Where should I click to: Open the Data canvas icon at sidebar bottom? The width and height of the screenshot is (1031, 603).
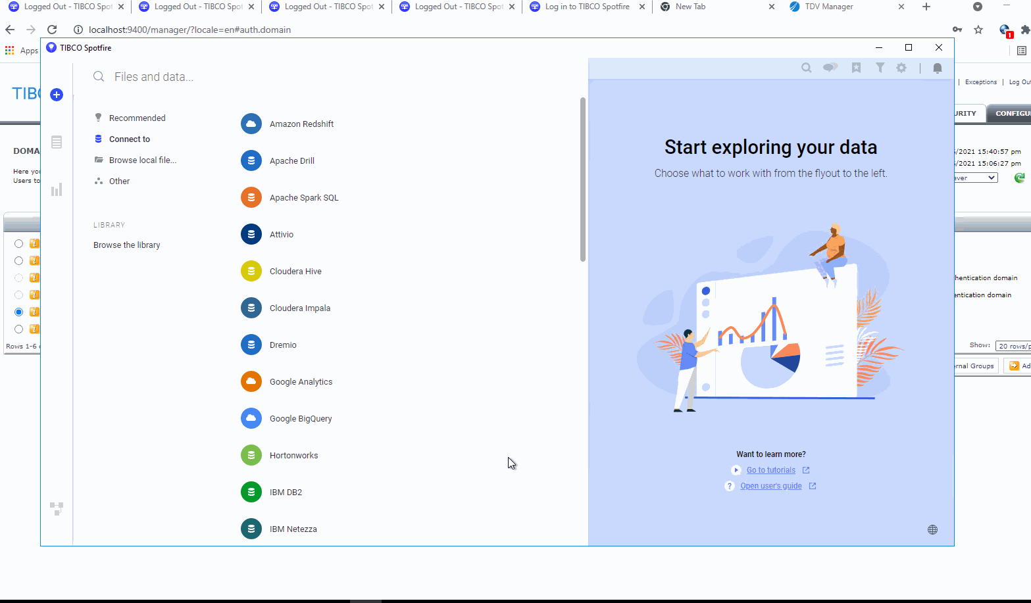point(57,508)
